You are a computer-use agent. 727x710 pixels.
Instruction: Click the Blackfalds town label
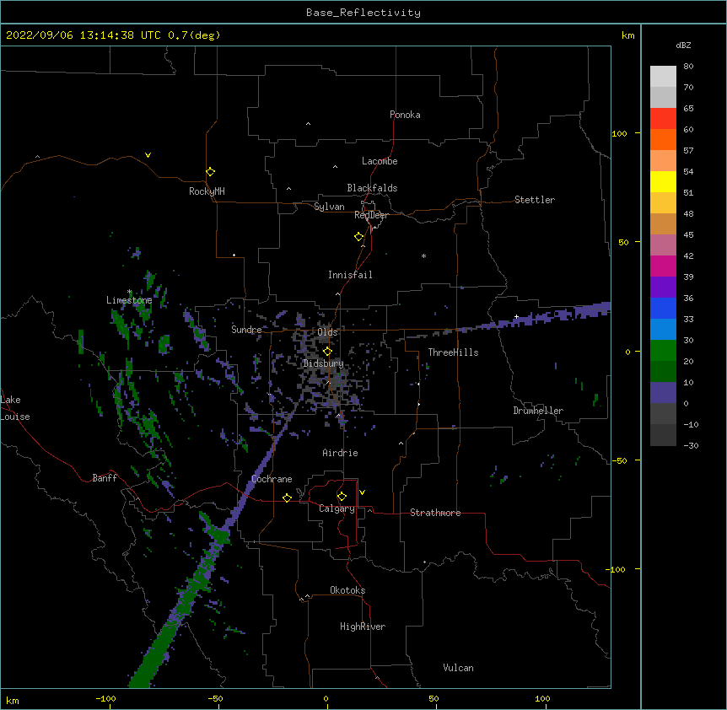(x=372, y=188)
